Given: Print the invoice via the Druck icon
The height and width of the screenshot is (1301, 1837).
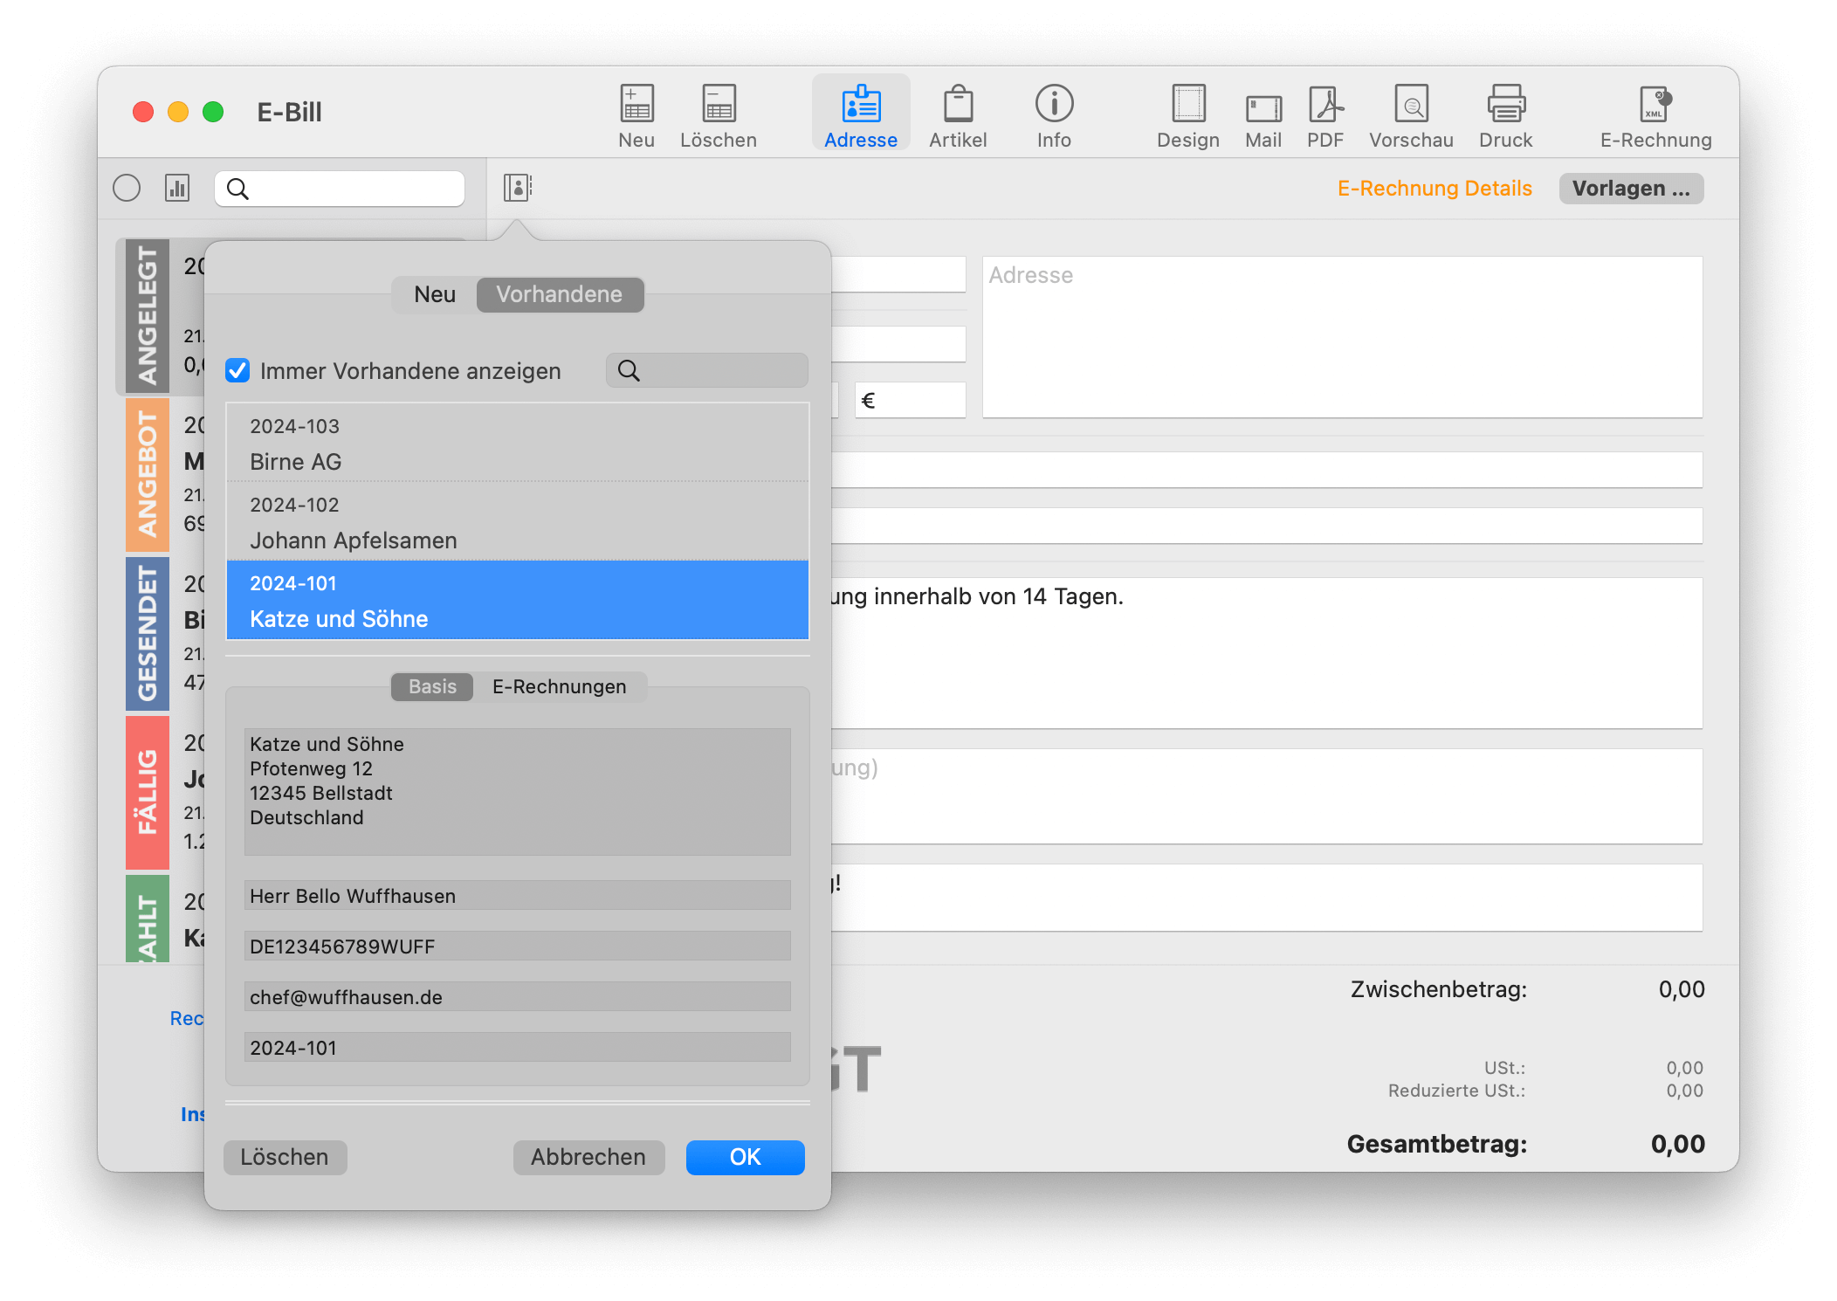Looking at the screenshot, I should [x=1504, y=112].
